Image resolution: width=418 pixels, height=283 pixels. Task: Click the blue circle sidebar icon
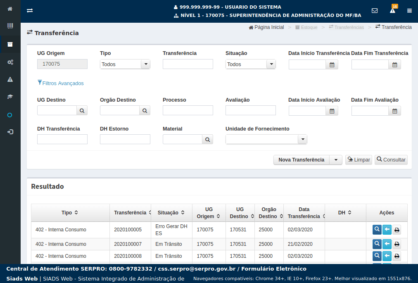pyautogui.click(x=9, y=115)
